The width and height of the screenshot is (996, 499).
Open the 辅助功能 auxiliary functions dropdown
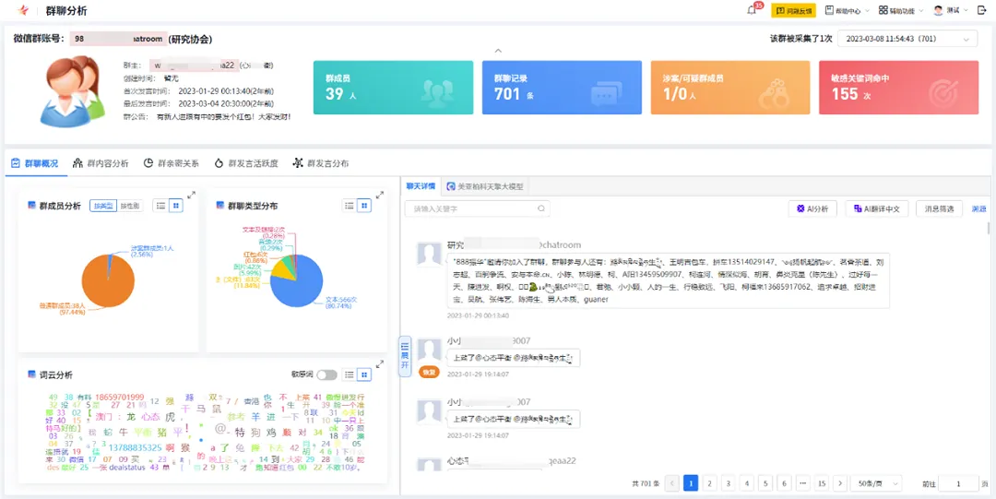(x=900, y=10)
